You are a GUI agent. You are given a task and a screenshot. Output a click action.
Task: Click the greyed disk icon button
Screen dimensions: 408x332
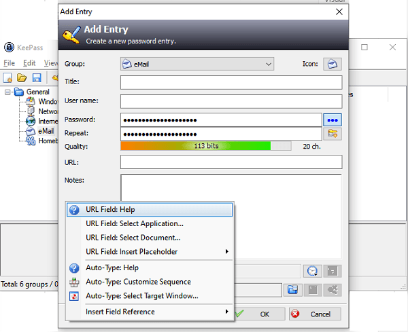[313, 290]
